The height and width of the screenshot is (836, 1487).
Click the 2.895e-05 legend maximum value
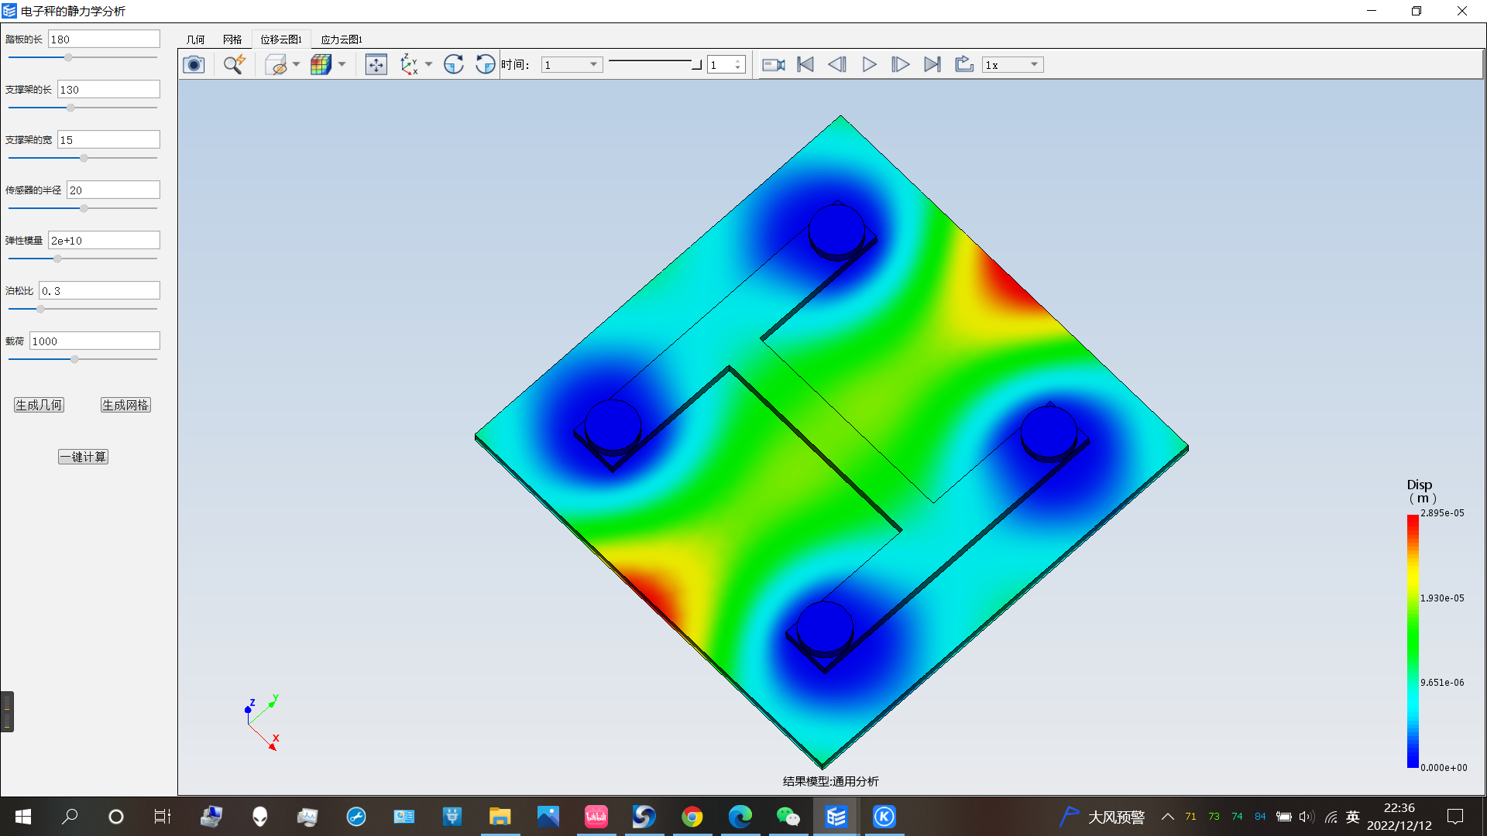pyautogui.click(x=1442, y=513)
